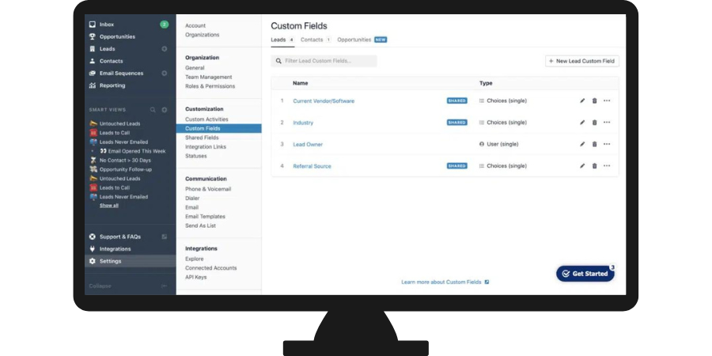Open more options for Current Vendor/Software row

(607, 100)
